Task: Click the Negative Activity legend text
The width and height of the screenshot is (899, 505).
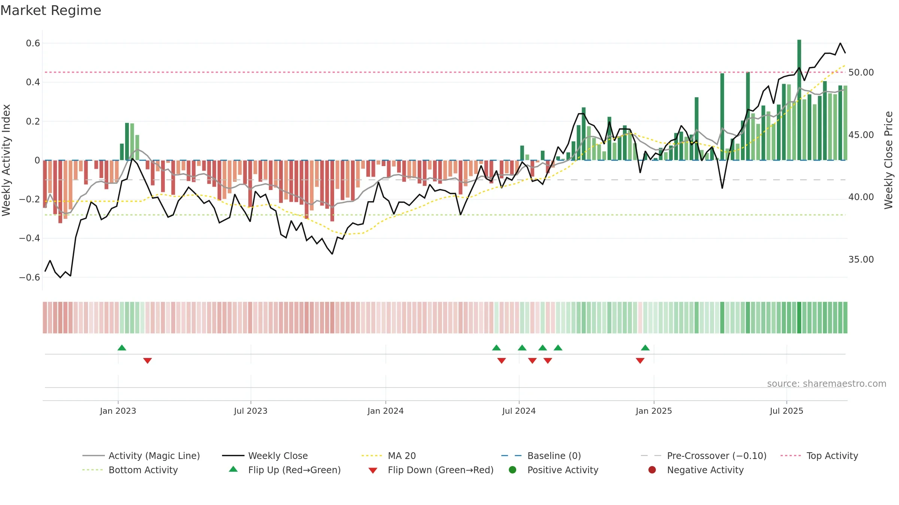Action: 705,470
